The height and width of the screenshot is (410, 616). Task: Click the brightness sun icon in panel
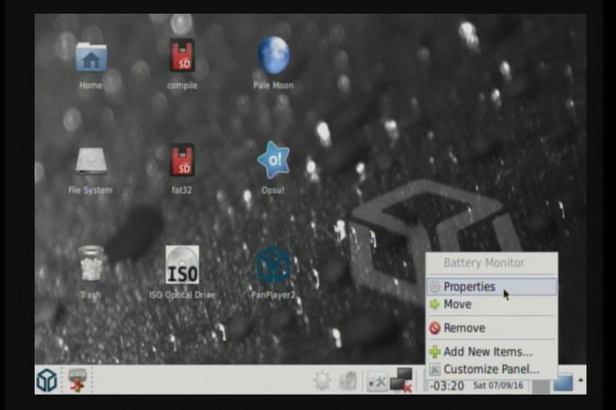pos(322,381)
